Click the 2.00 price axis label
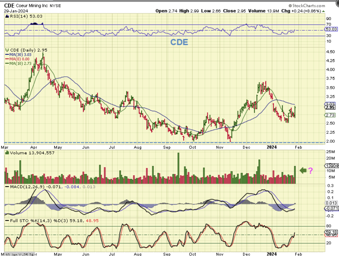Image resolution: width=339 pixels, height=256 pixels. click(330, 141)
